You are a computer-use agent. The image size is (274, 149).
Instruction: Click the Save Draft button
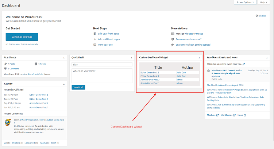[78, 87]
